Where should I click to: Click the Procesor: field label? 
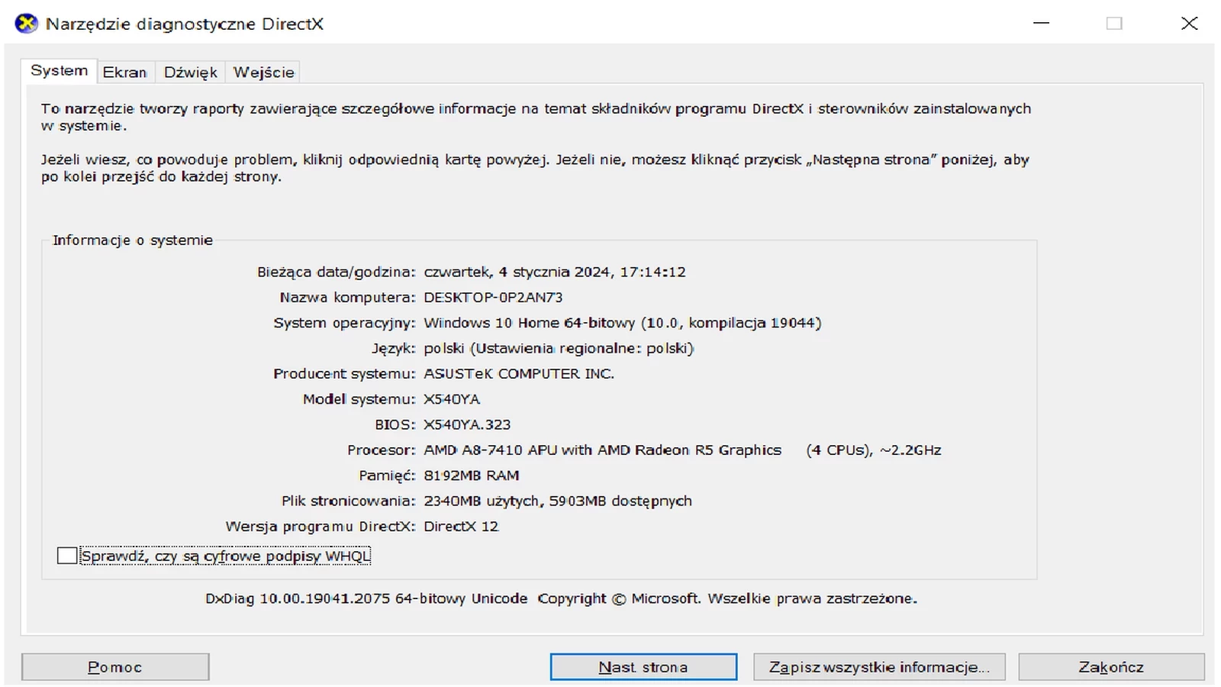[382, 450]
